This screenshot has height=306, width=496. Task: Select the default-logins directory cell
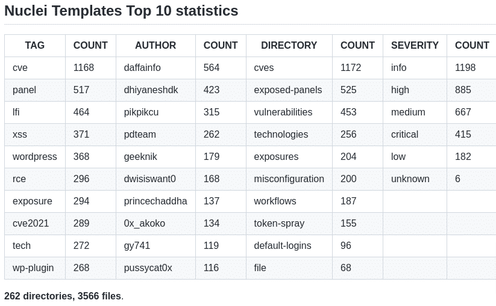tap(283, 245)
